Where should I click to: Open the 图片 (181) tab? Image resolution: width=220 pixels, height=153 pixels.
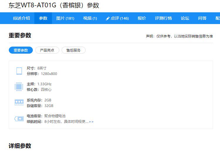[65, 18]
